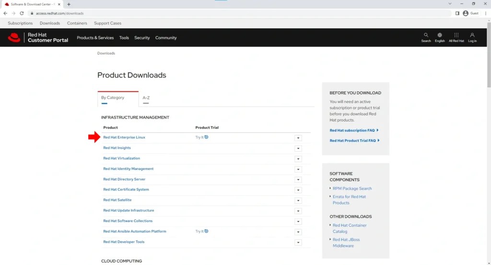Open Containers in top bar
The width and height of the screenshot is (491, 265).
77,23
